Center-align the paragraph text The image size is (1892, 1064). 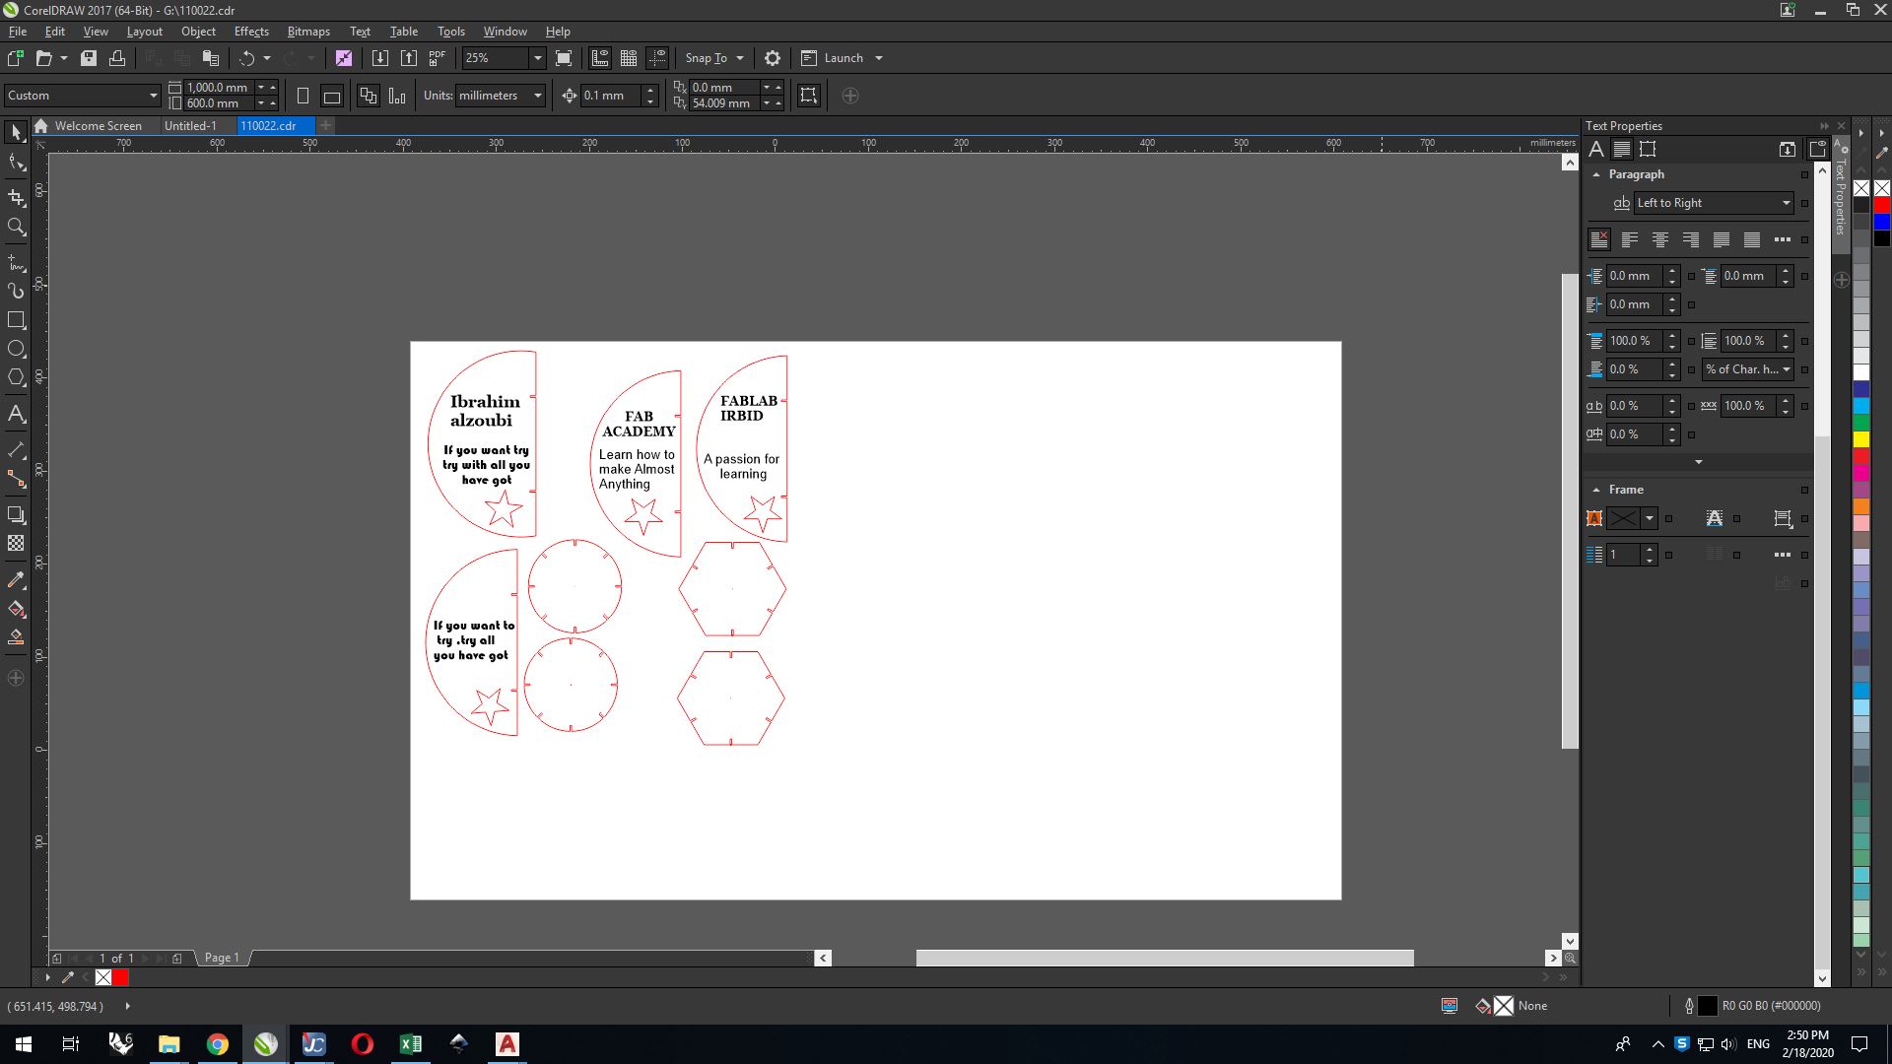[x=1660, y=239]
